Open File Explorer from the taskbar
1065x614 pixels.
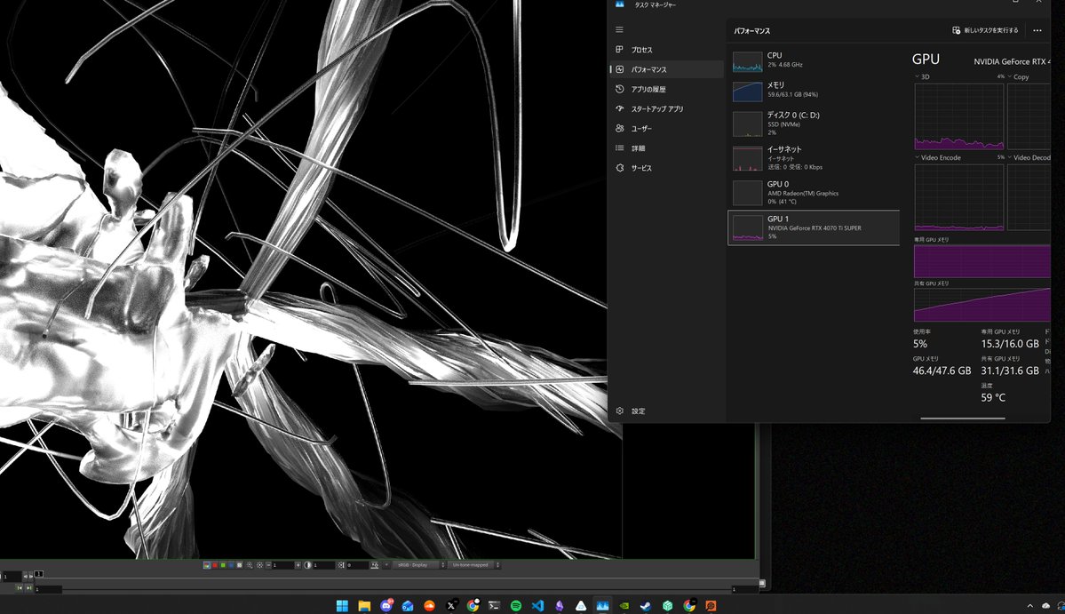pos(364,605)
